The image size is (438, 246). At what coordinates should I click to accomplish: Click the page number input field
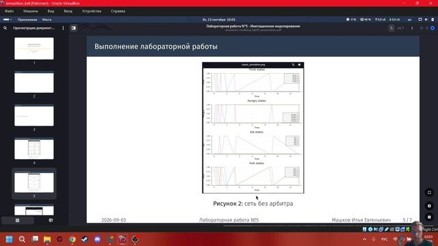(x=391, y=28)
